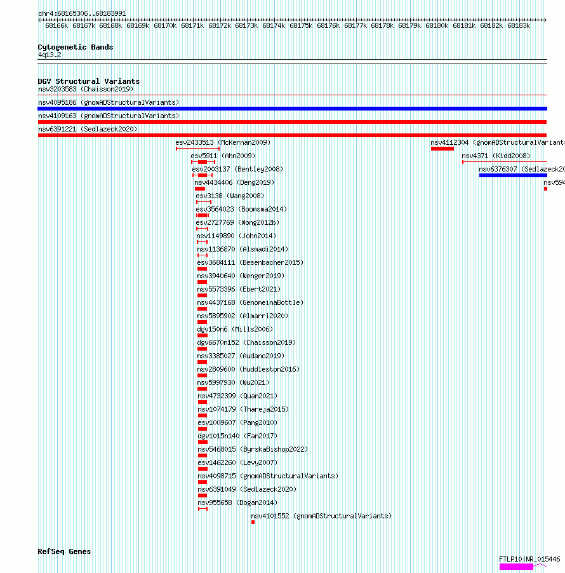Click nsv6391049 (Sedlazeck2020) label
Screen dimensions: 565x573
click(x=247, y=489)
